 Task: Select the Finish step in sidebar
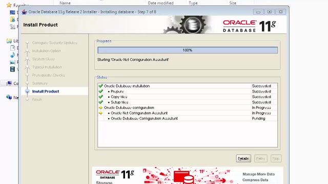click(37, 100)
